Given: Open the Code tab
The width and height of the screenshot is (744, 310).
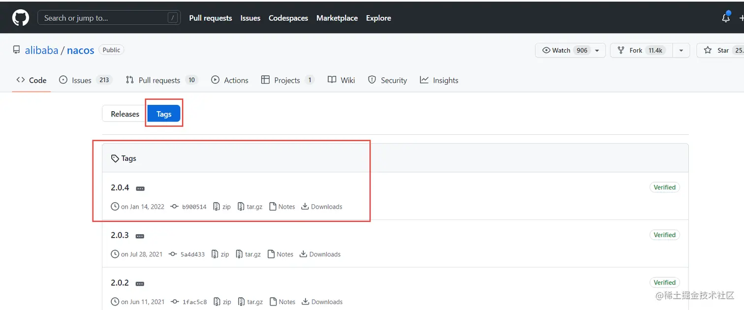Looking at the screenshot, I should point(31,80).
